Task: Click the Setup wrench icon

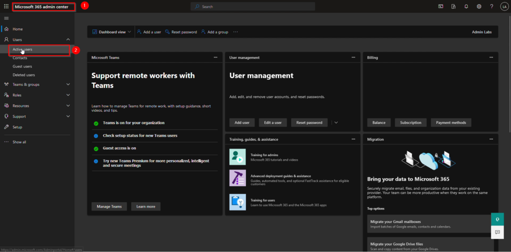Action: click(x=6, y=127)
